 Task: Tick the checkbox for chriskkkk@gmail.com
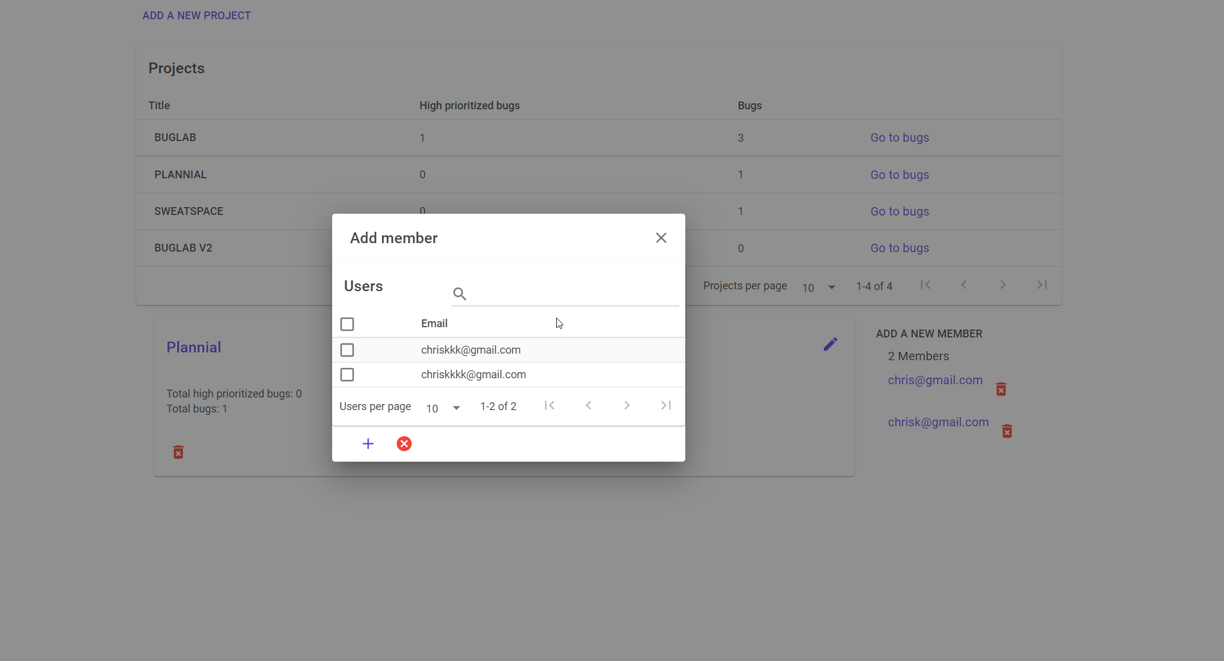(x=347, y=375)
